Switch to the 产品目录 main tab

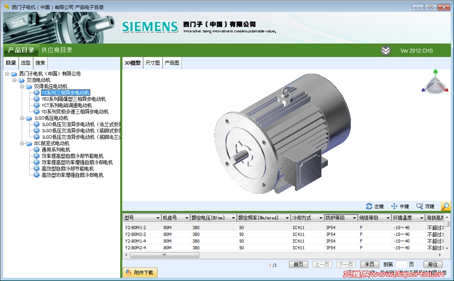click(x=21, y=50)
